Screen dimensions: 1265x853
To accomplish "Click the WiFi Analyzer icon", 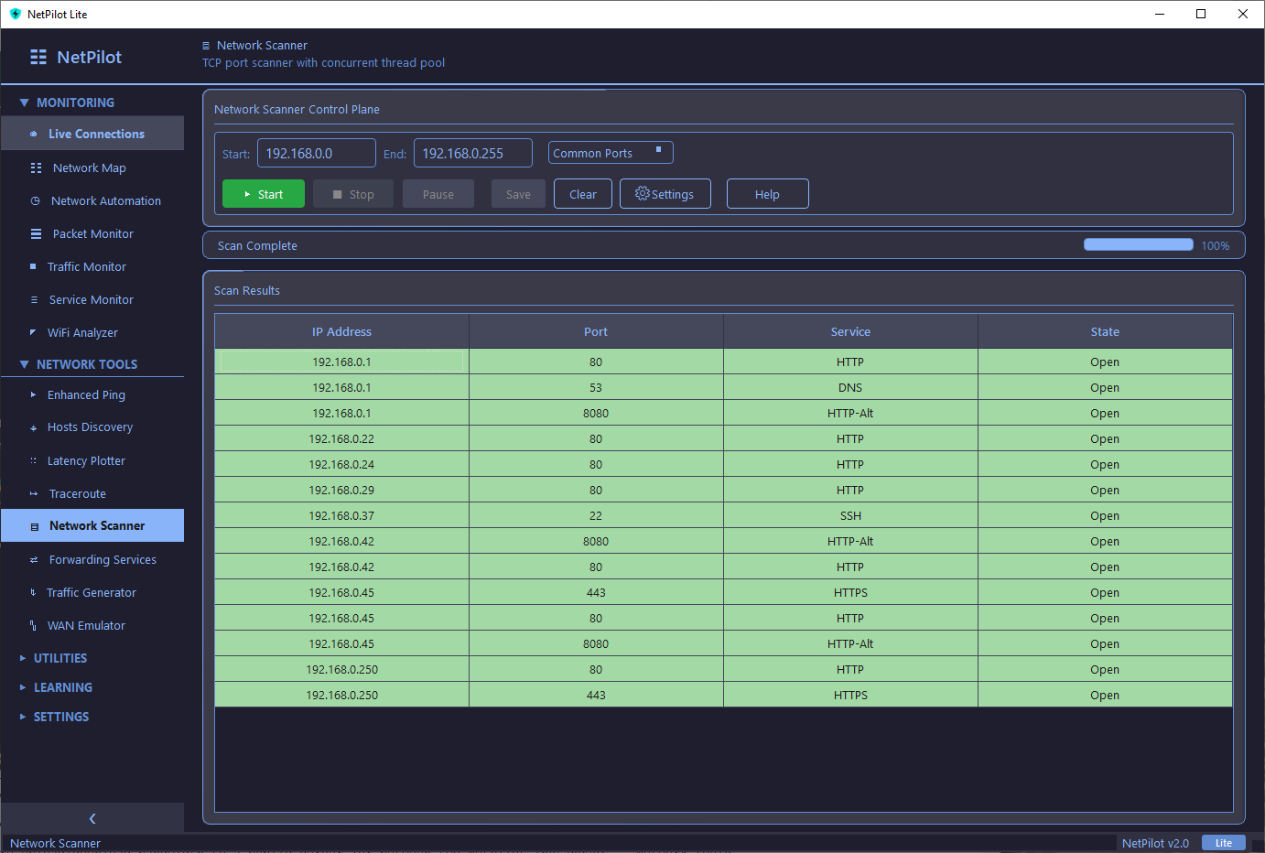I will [x=33, y=332].
